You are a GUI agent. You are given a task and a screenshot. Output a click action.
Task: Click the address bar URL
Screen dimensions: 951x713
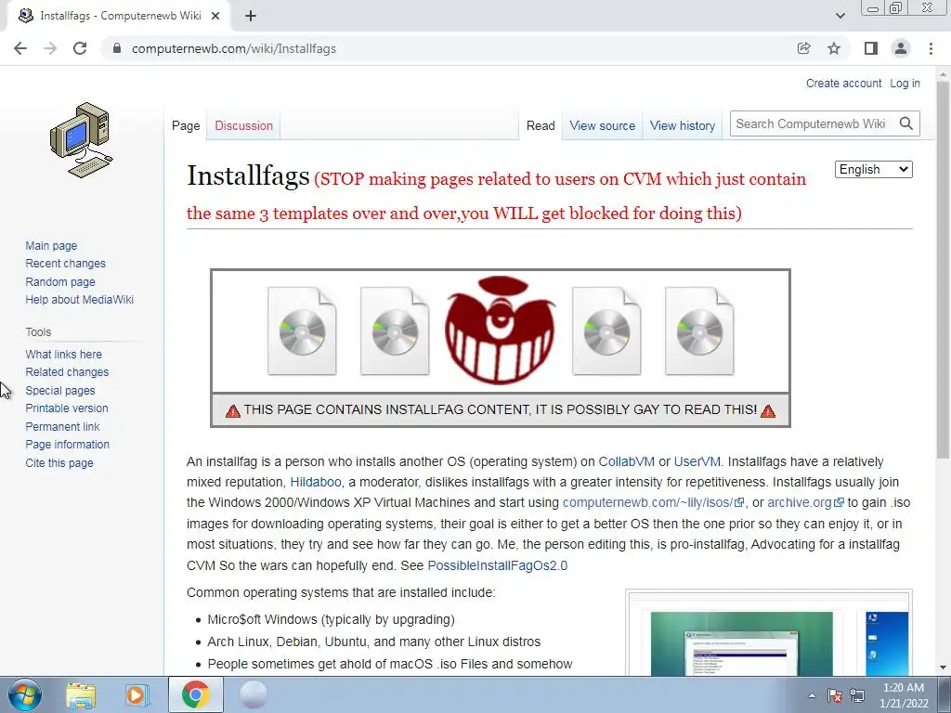[234, 48]
